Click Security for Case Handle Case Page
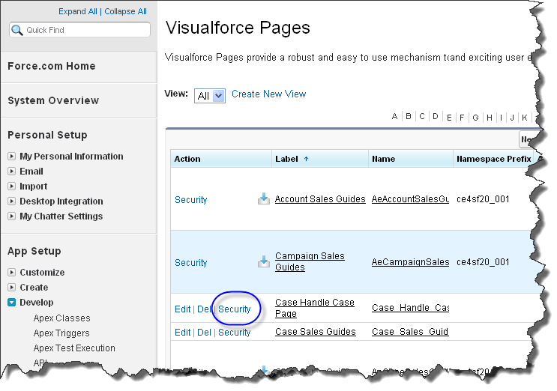 point(235,309)
